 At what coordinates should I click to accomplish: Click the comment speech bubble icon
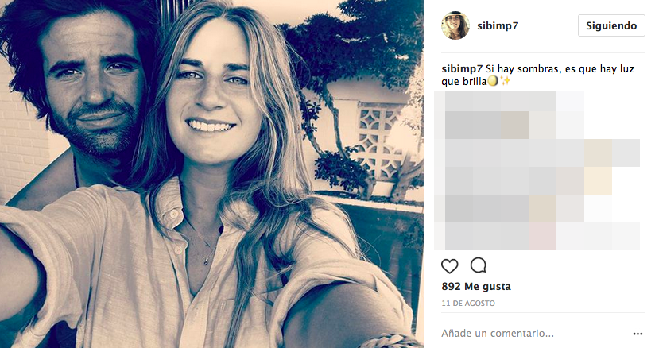tap(479, 265)
